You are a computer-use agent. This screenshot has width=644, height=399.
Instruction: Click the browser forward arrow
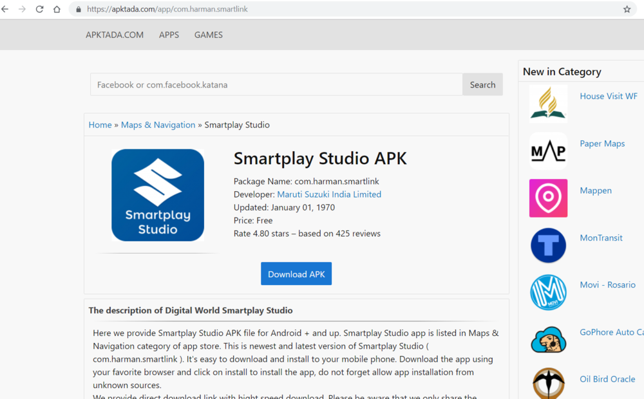click(22, 9)
